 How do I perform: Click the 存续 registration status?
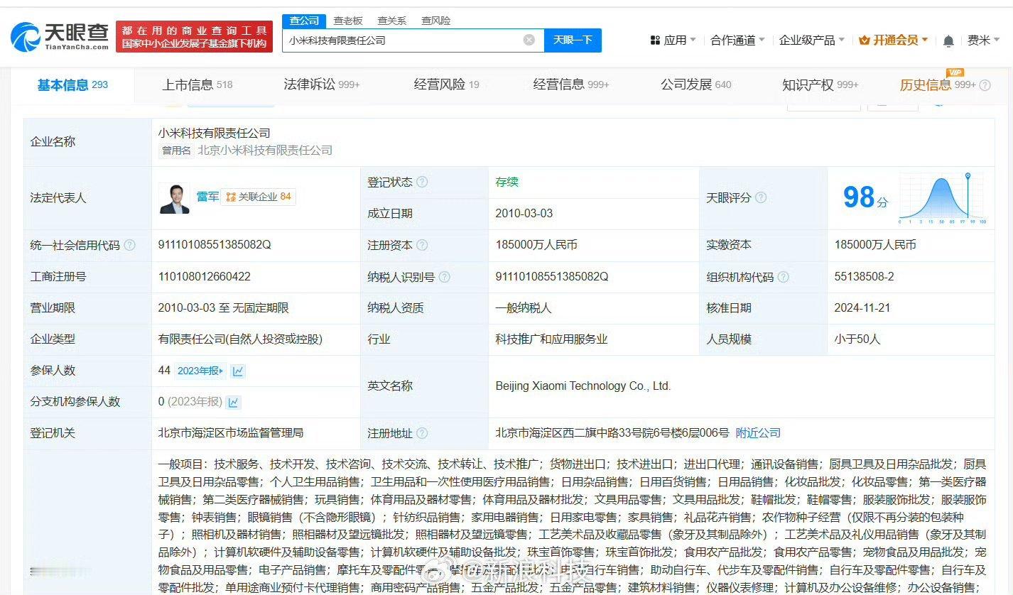(507, 182)
